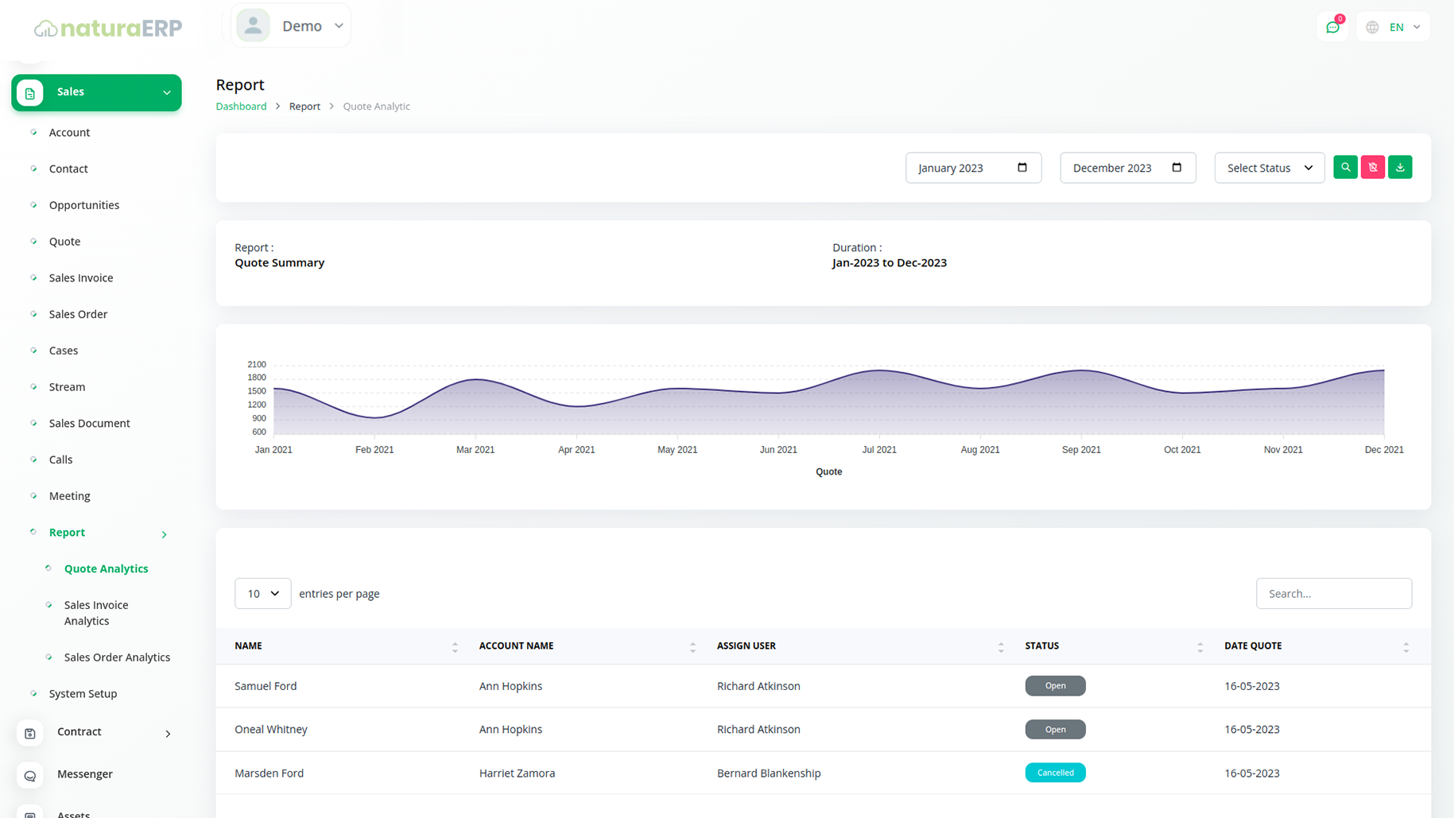Expand the Demo user dropdown arrow
This screenshot has width=1454, height=818.
click(x=339, y=25)
